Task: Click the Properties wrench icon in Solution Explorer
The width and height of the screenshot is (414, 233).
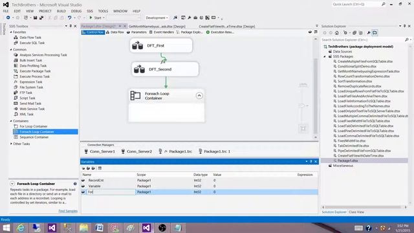Action: point(369,33)
